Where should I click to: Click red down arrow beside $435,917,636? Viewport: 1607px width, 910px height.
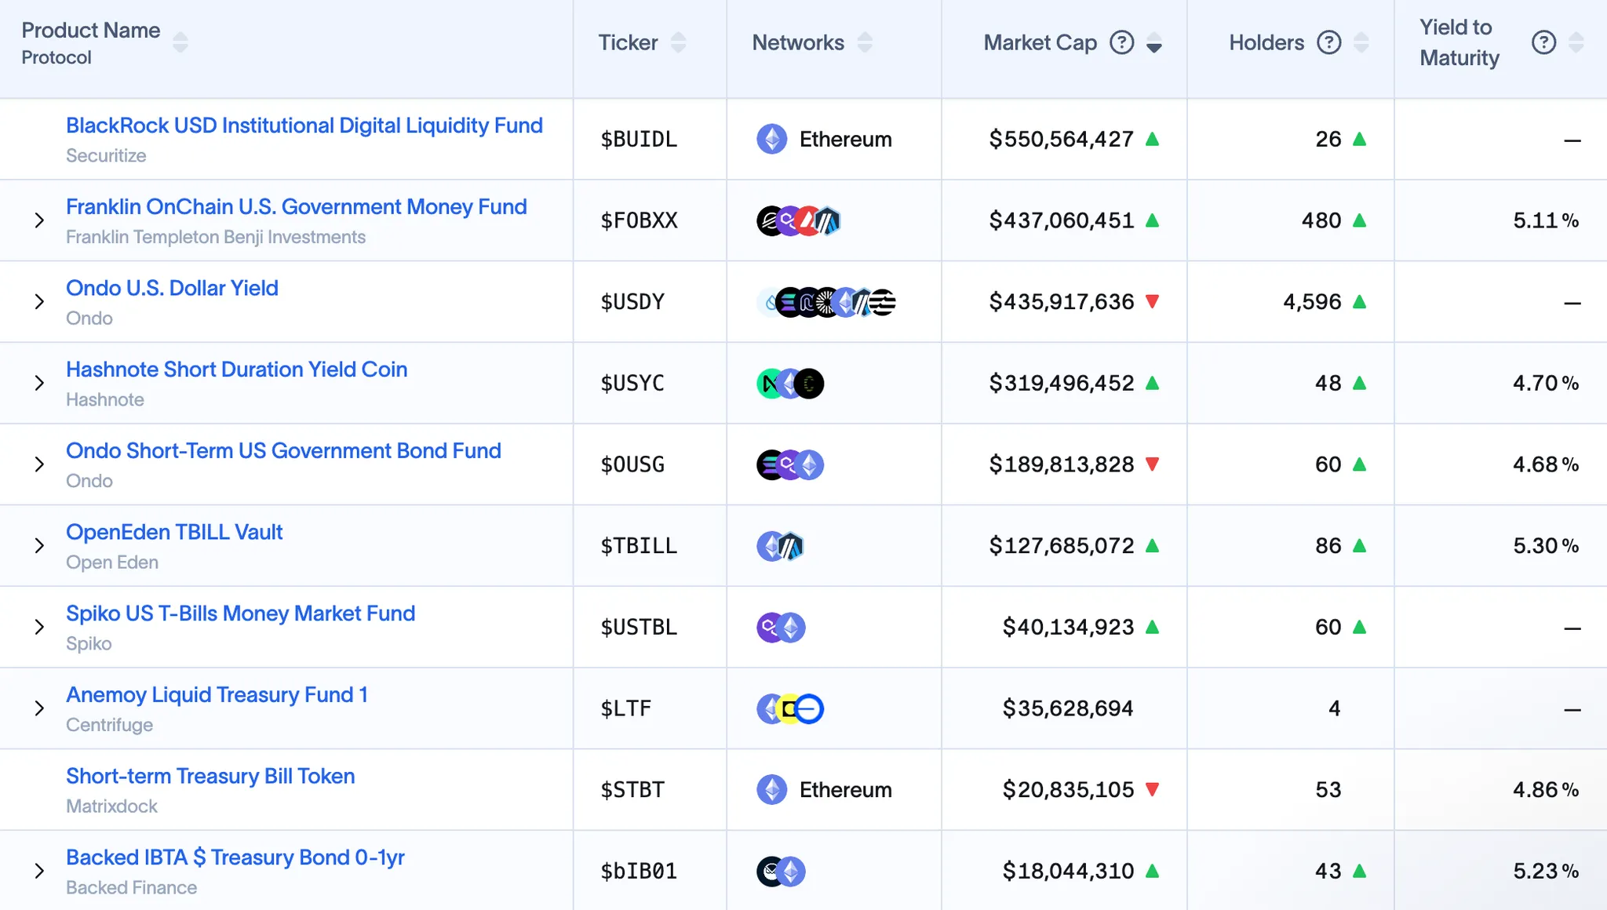(x=1153, y=302)
